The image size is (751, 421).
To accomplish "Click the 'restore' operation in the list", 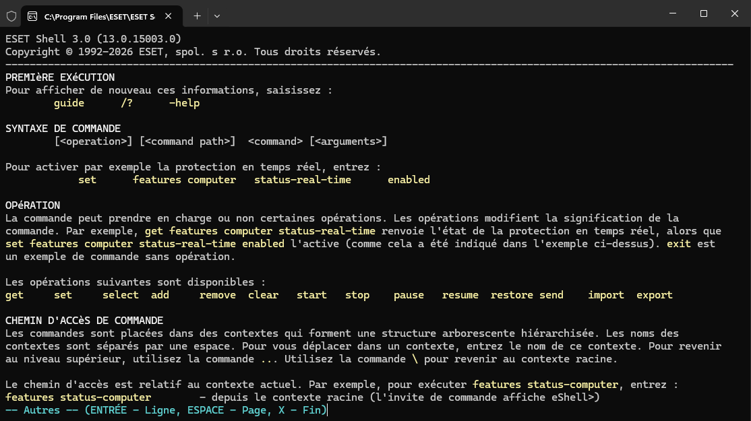I will coord(512,295).
